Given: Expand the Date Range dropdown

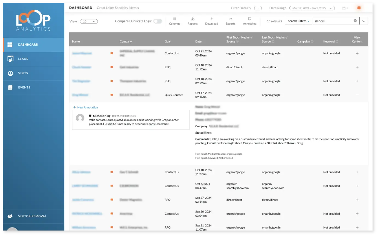Looking at the screenshot, I should (312, 8).
